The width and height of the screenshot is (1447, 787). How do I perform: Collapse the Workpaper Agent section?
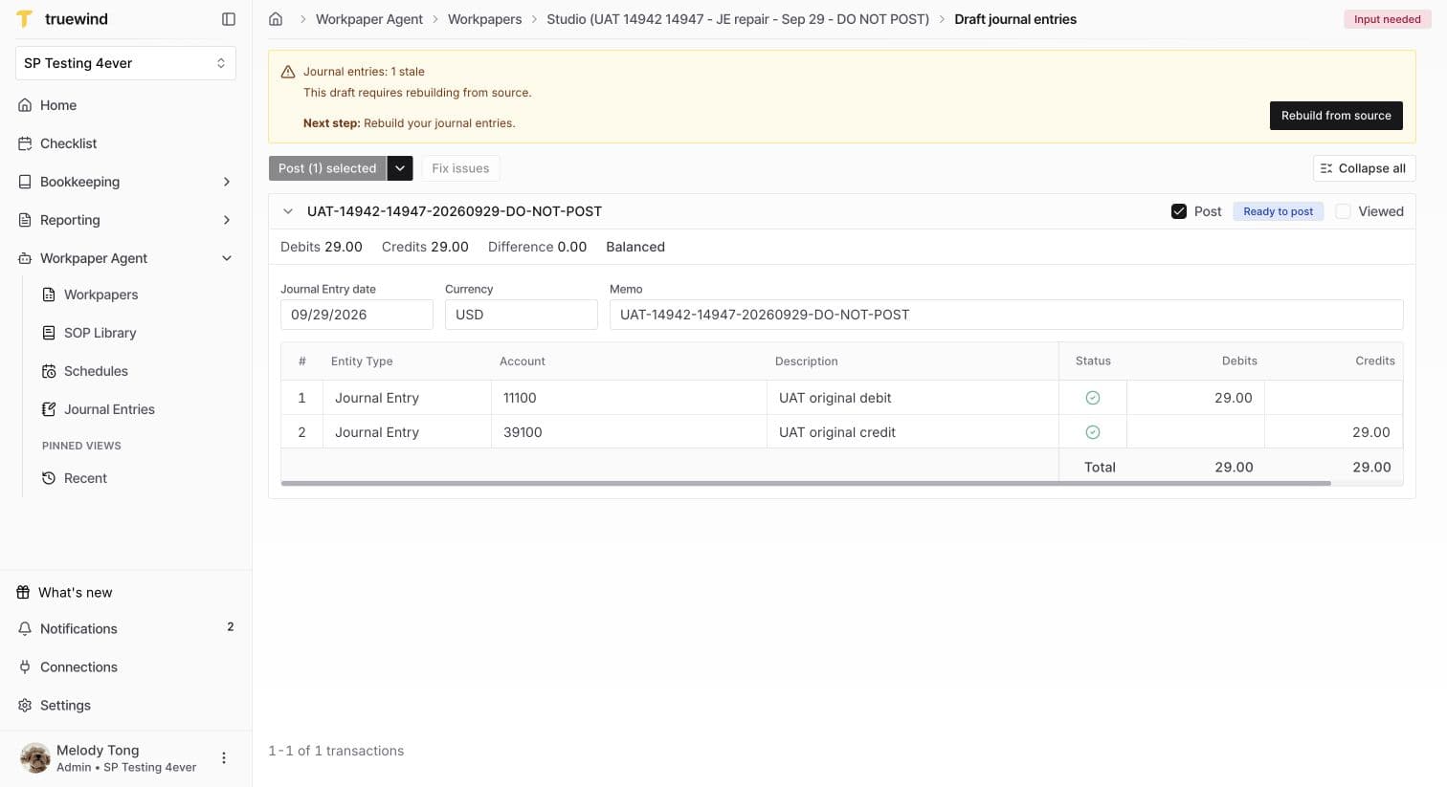tap(227, 258)
